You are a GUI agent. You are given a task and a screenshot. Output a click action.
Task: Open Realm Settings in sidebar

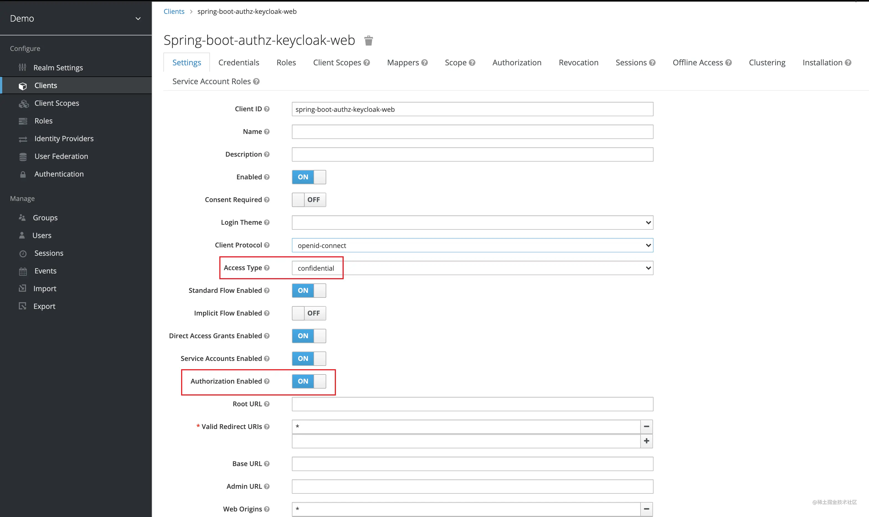tap(58, 68)
